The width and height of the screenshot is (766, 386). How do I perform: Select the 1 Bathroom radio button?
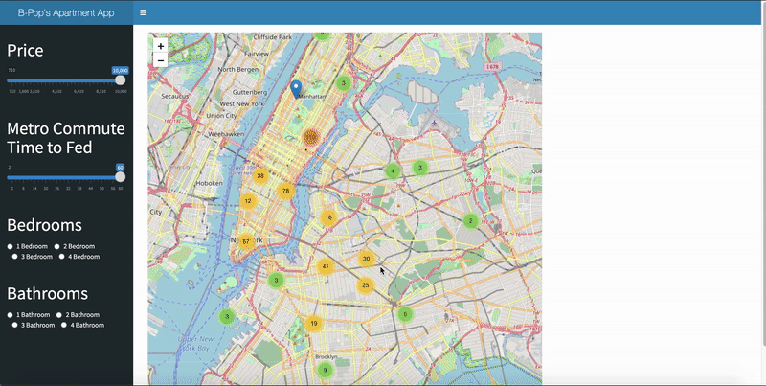tap(10, 315)
